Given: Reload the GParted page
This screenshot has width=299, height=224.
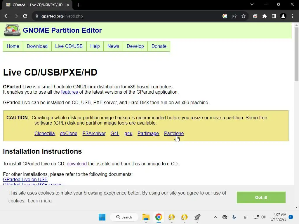Looking at the screenshot, I should [x=25, y=16].
